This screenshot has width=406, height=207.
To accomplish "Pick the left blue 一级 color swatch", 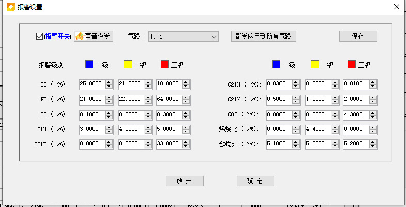I will coord(89,64).
